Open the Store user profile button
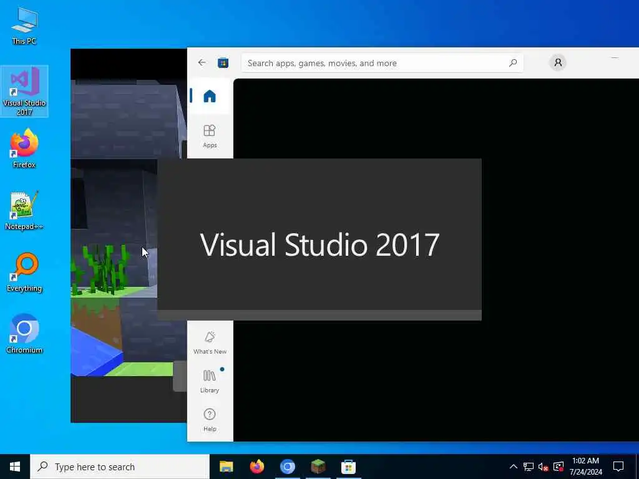This screenshot has height=479, width=639. 557,63
